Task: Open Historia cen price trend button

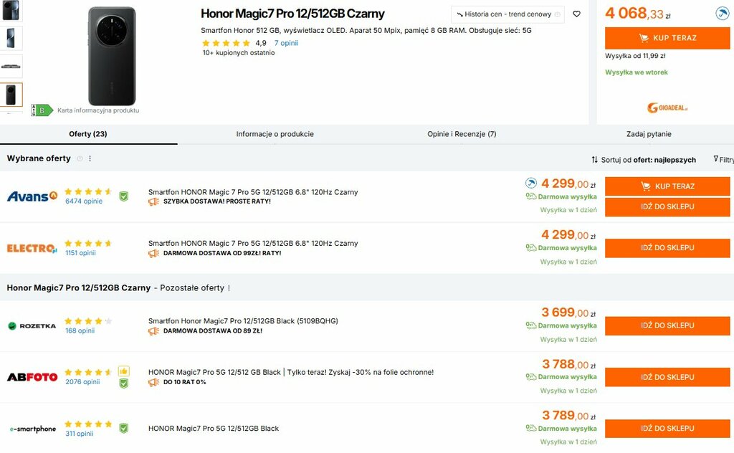Action: pyautogui.click(x=507, y=14)
